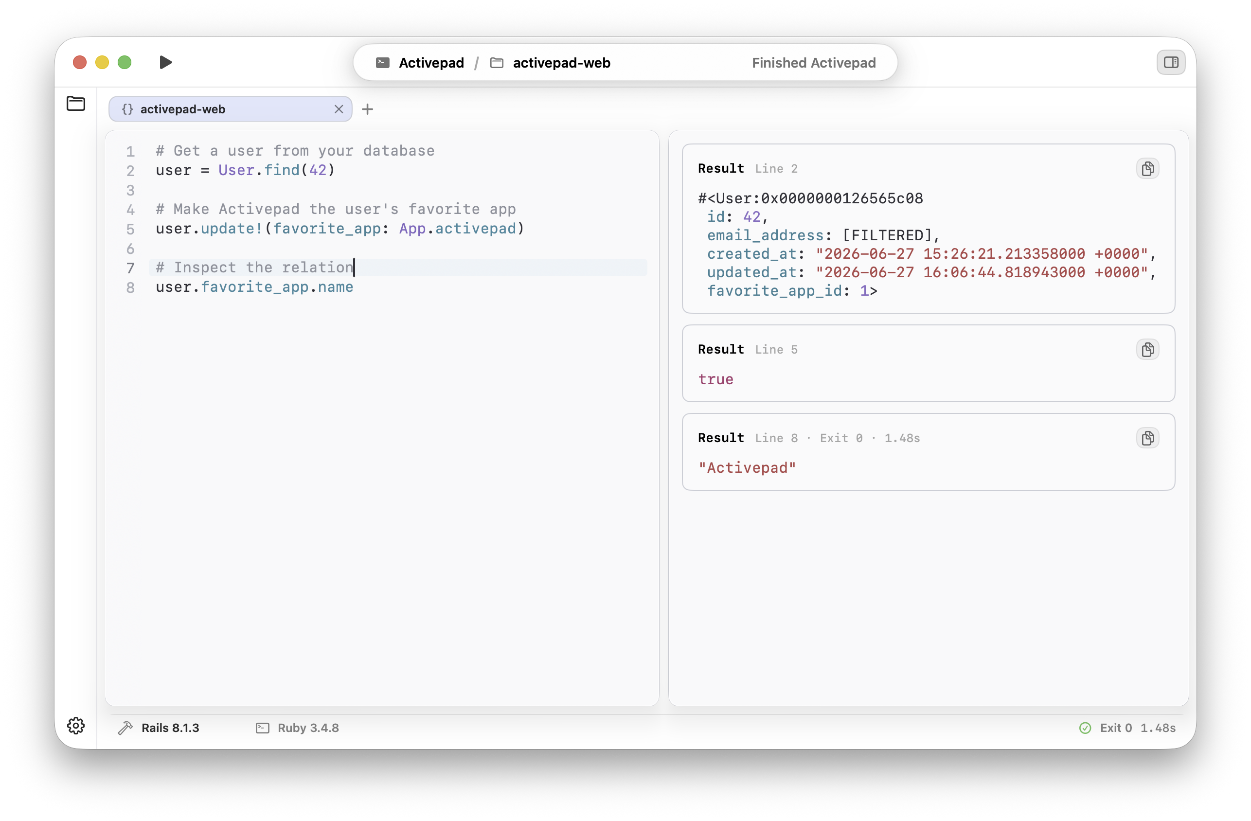Run the script with the play button
The image size is (1251, 821).
(x=165, y=63)
